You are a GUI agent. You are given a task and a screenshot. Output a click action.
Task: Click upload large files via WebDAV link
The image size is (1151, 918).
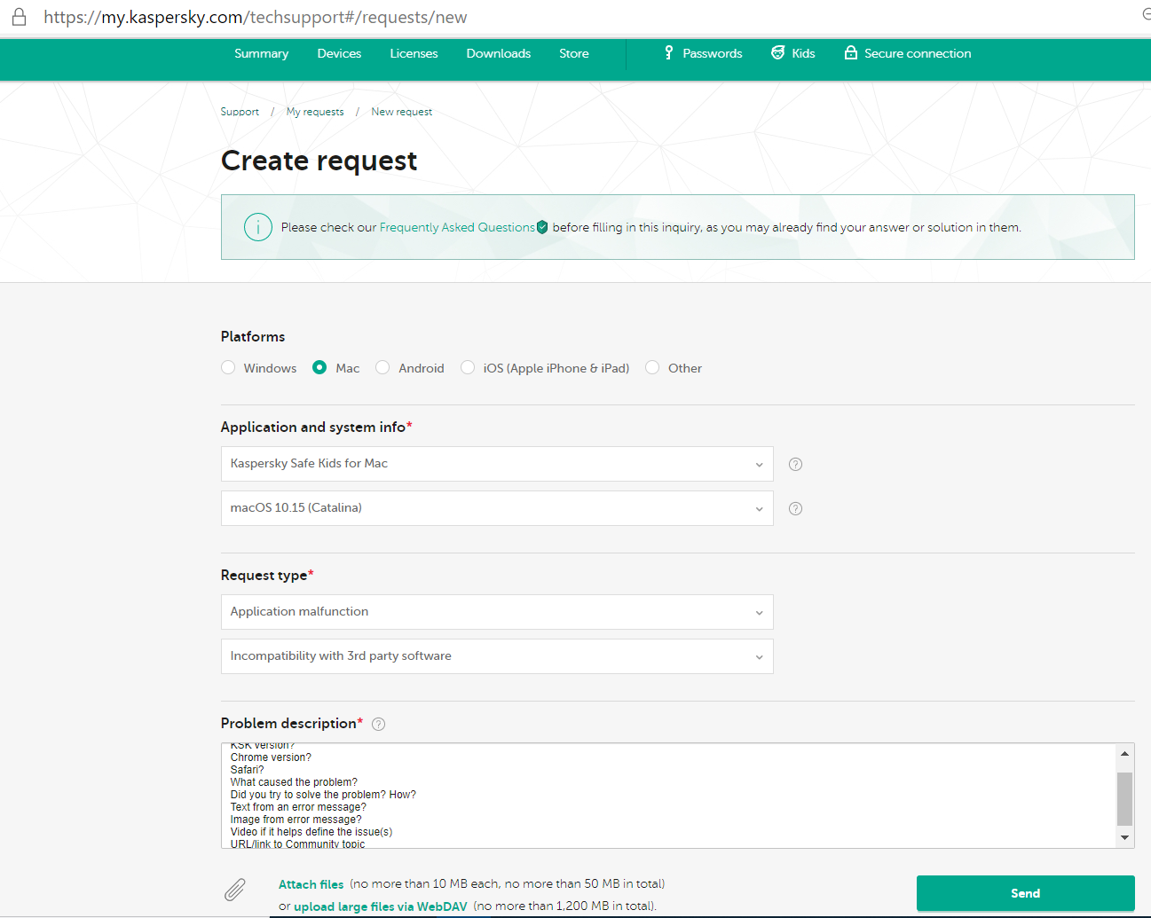point(381,906)
